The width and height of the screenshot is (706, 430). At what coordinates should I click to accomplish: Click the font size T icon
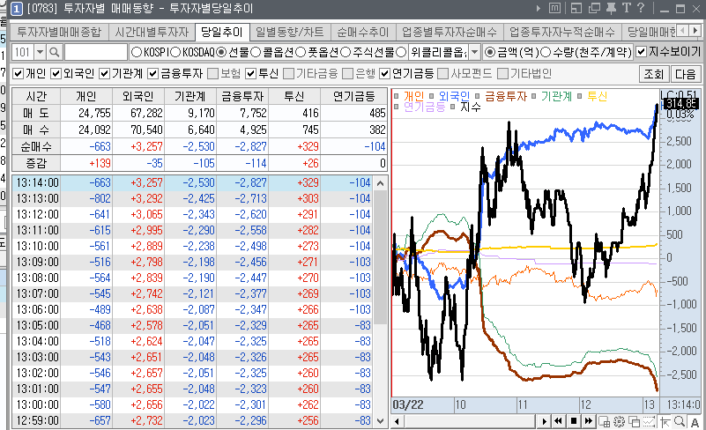pyautogui.click(x=625, y=9)
